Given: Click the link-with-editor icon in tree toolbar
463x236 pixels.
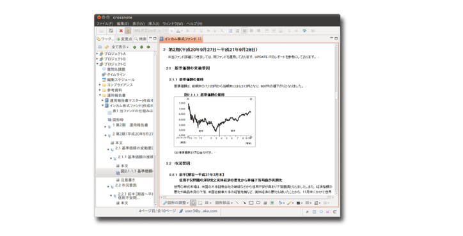Looking at the screenshot, I should tap(107, 47).
